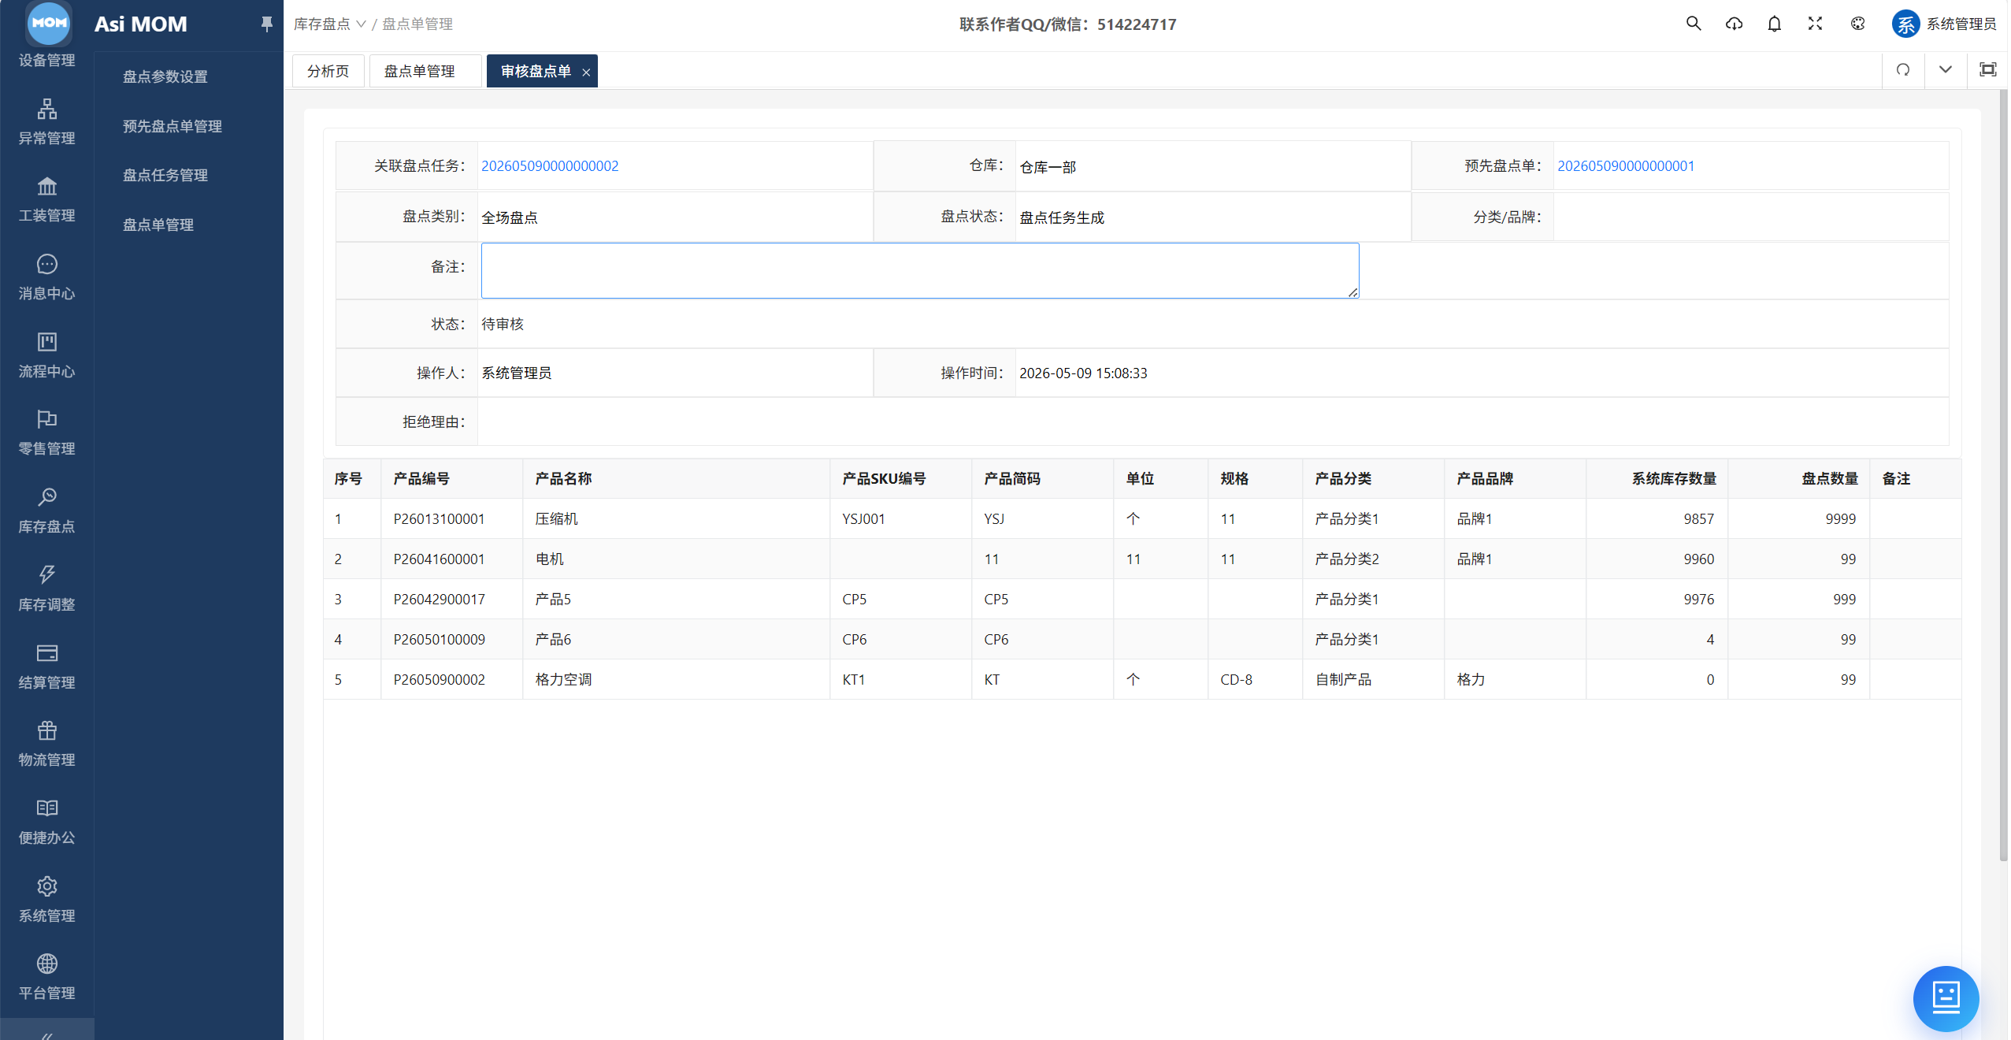Toggle fullscreen with the expand icon
The height and width of the screenshot is (1040, 2011).
(1815, 24)
